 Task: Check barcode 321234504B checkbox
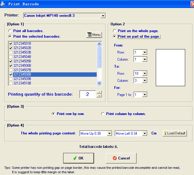[11, 57]
